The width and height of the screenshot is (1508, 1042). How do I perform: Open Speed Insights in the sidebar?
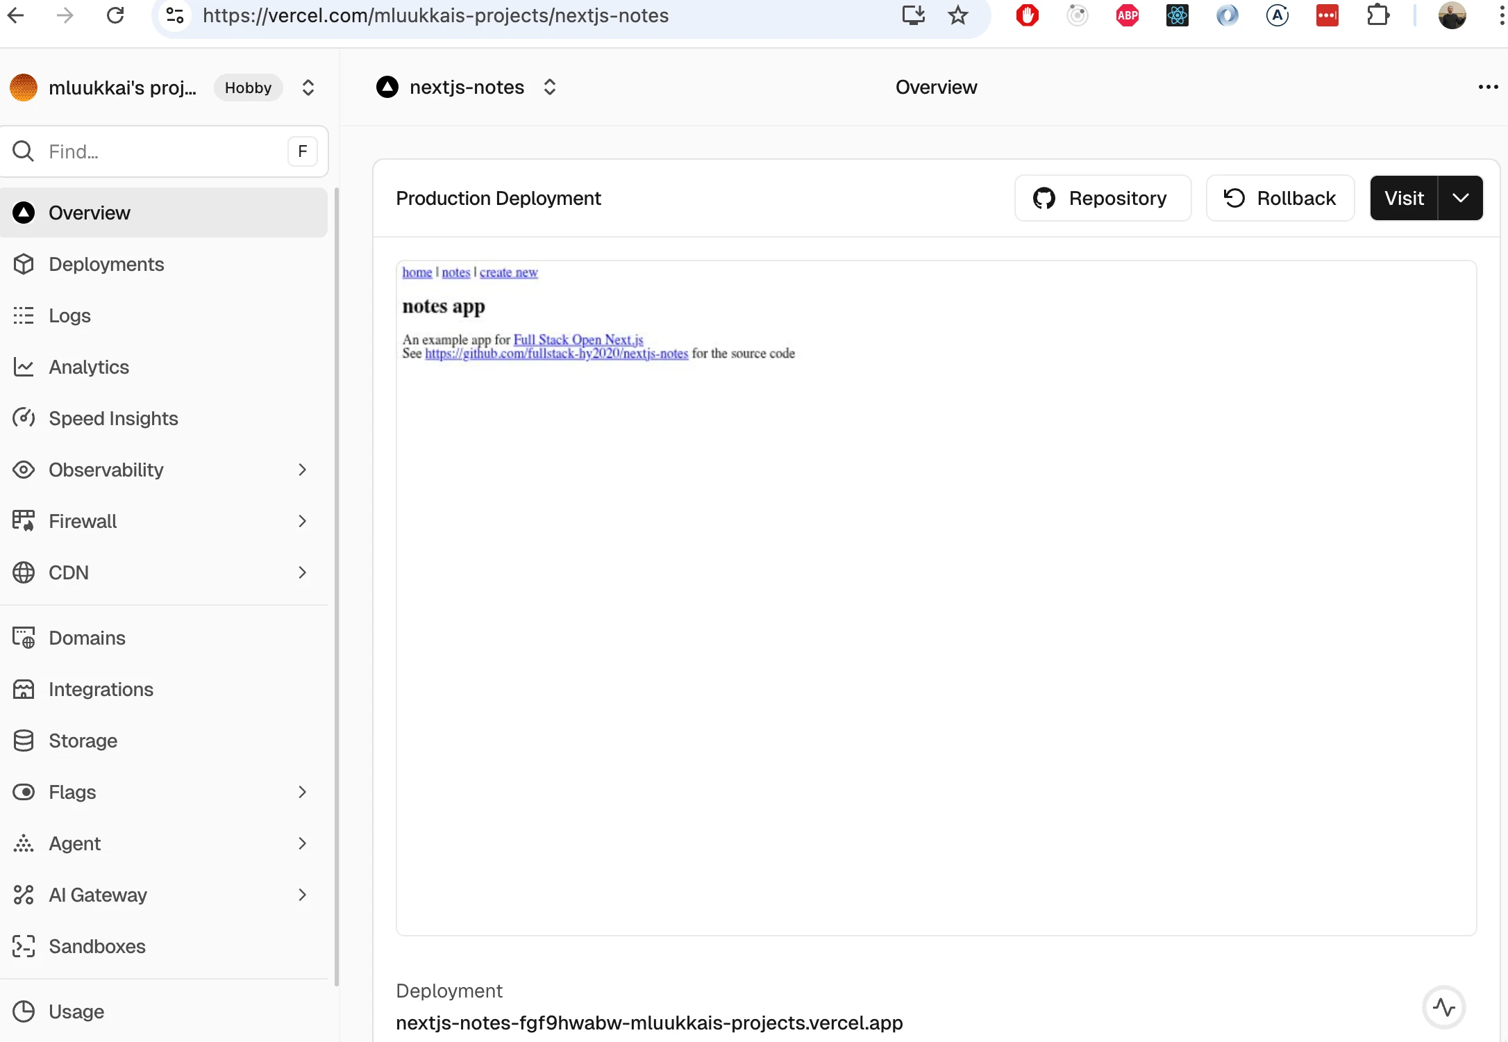(x=164, y=418)
